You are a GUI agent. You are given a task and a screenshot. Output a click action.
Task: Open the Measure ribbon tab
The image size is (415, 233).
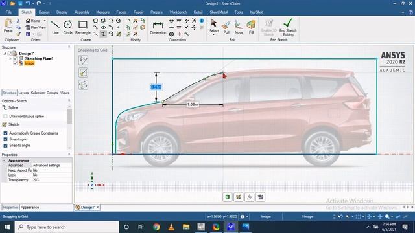tap(102, 12)
